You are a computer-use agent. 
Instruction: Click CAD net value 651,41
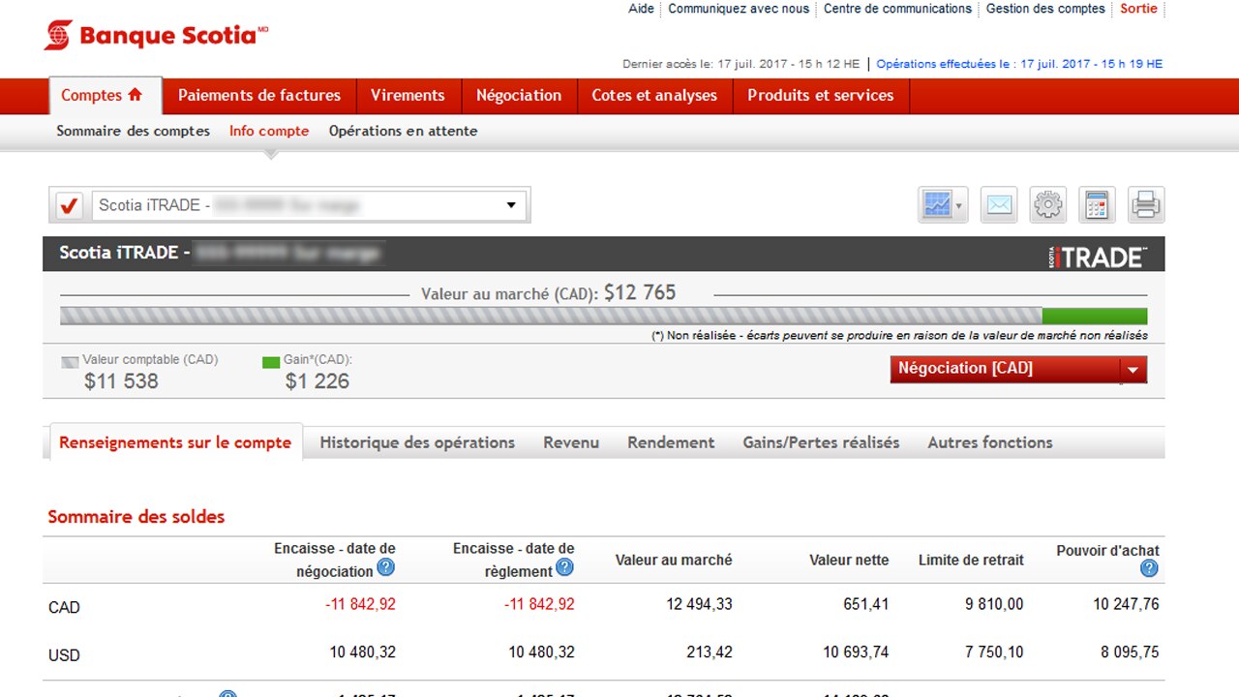865,604
